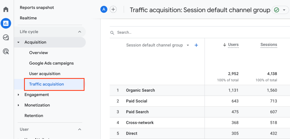Click the blue 'A' all users segment badge
Viewport: 290px width, 139px height.
[104, 9]
